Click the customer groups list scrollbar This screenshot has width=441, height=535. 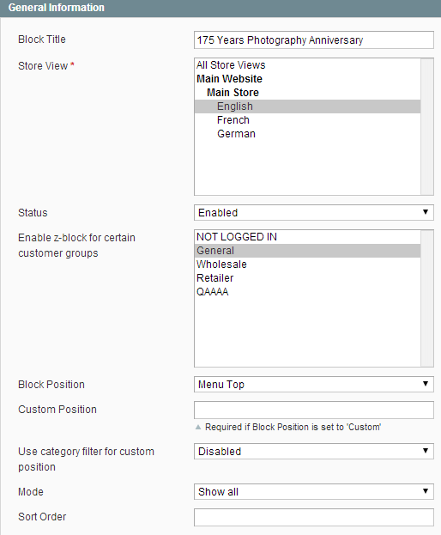(x=427, y=299)
